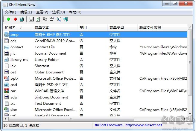Select the Text Document entry
This screenshot has width=196, height=131.
(x=48, y=104)
